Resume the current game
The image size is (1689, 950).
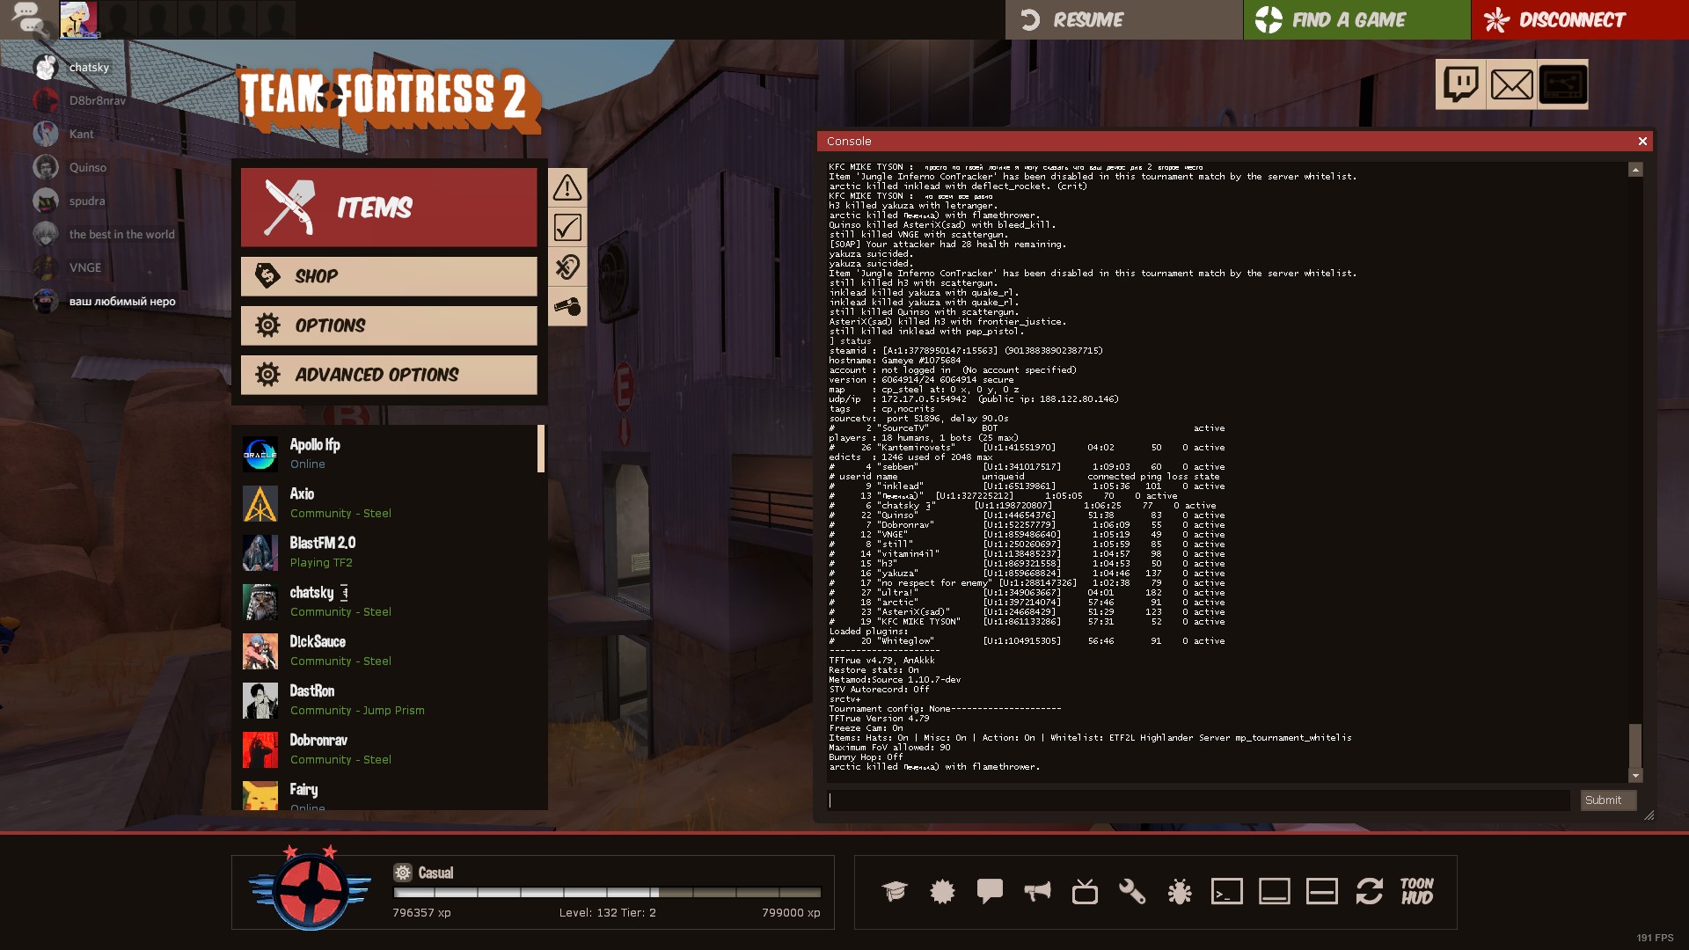click(x=1123, y=19)
